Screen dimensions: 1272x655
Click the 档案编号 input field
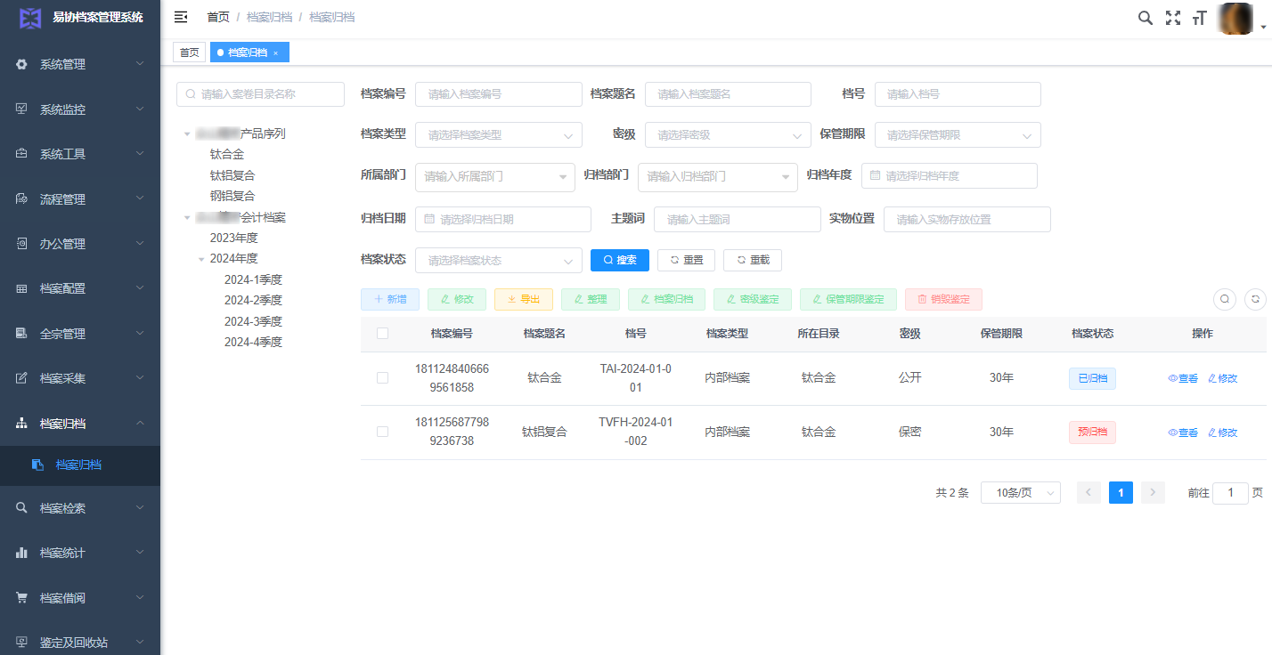tap(498, 94)
